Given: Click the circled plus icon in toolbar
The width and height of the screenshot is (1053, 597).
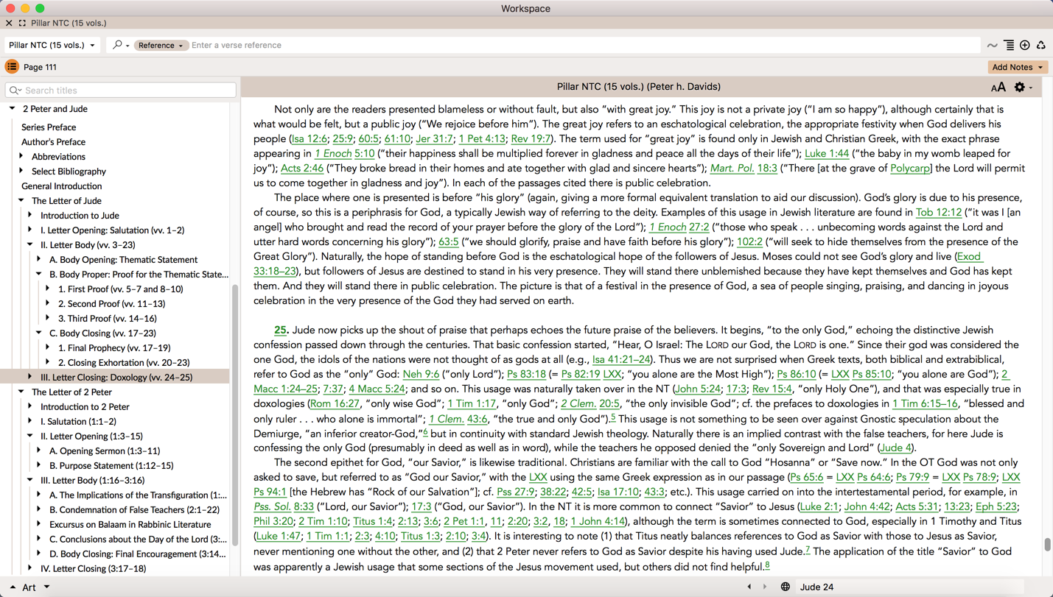Looking at the screenshot, I should pos(1025,46).
